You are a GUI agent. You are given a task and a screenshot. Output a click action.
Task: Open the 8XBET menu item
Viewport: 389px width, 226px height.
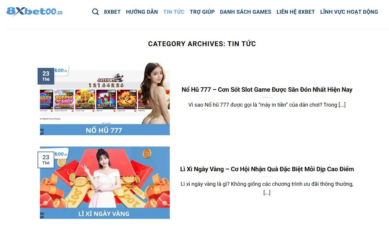click(112, 12)
